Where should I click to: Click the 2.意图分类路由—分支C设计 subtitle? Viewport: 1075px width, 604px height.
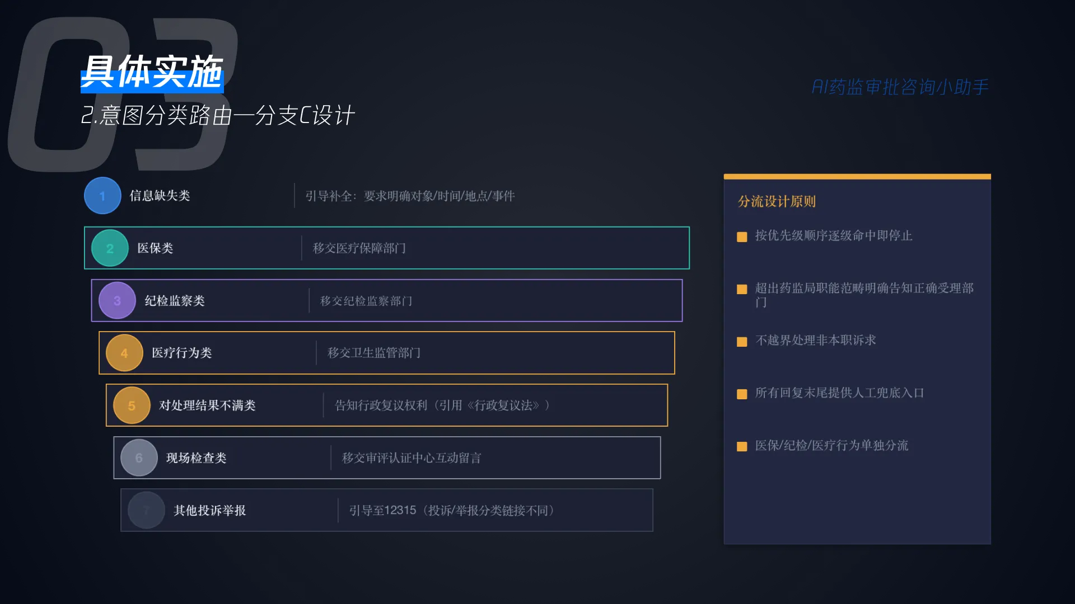pyautogui.click(x=218, y=116)
